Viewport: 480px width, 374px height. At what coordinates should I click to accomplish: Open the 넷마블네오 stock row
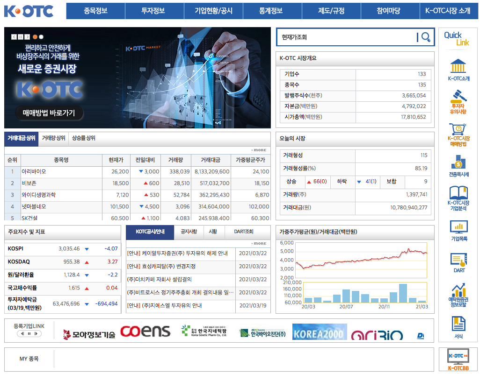coord(137,207)
